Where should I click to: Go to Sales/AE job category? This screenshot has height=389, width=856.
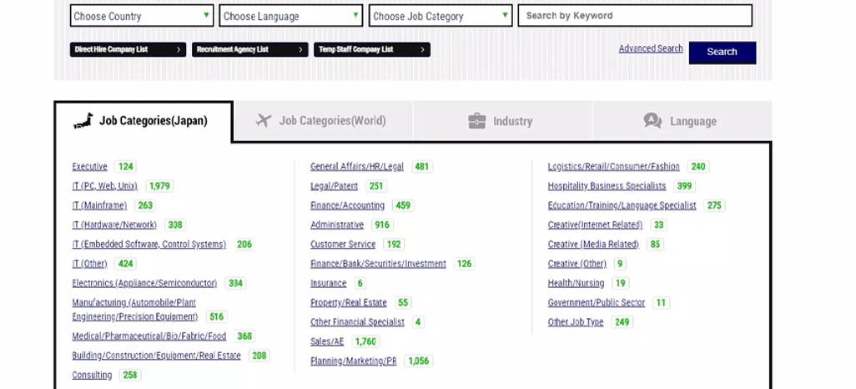click(x=327, y=341)
